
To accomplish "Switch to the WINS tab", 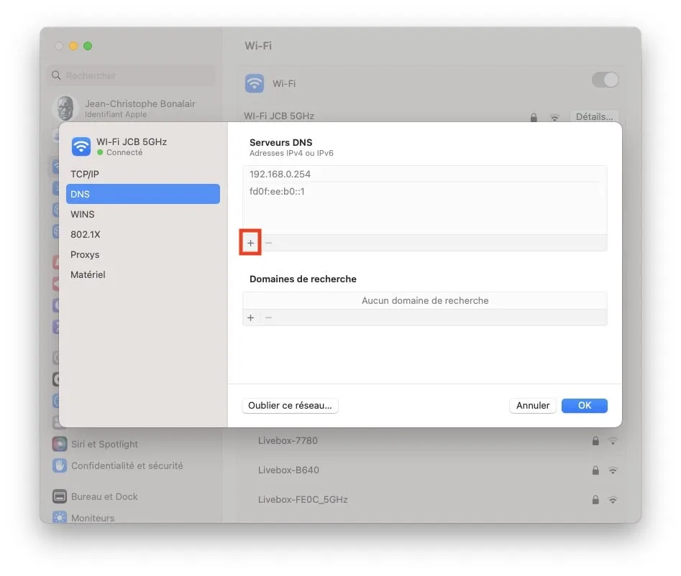I will [x=143, y=214].
